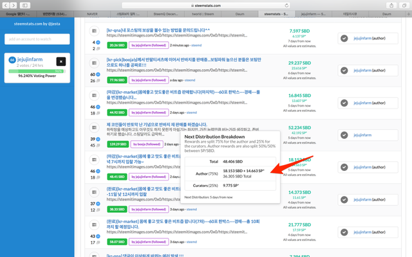Image resolution: width=412 pixels, height=257 pixels.
Task: Click the 58.07 SBD green payout badge
Action: coord(117,242)
